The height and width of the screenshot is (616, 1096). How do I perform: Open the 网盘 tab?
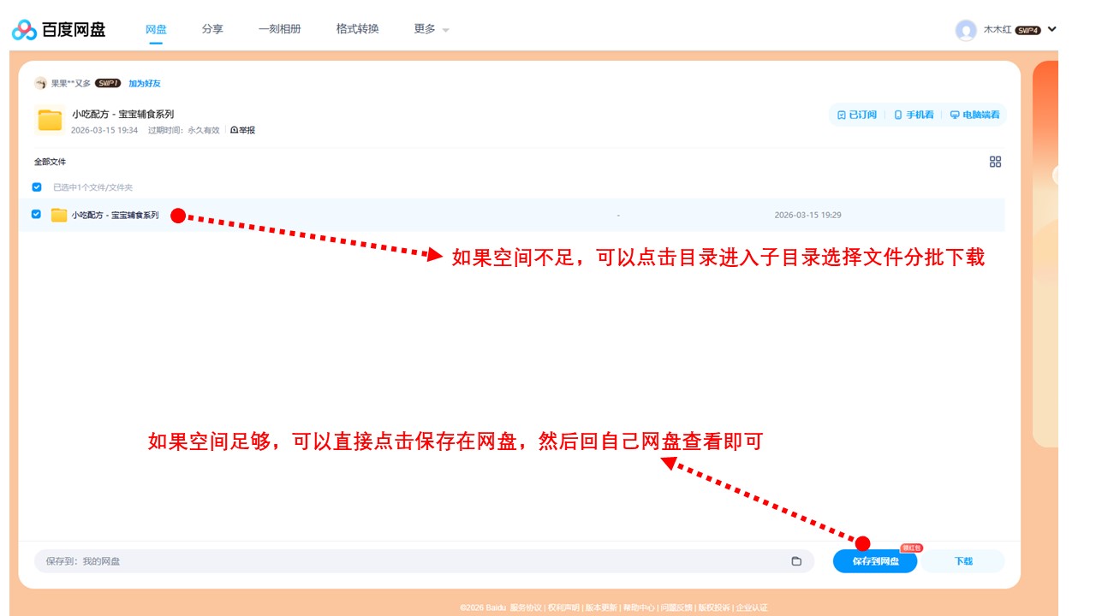pos(156,29)
